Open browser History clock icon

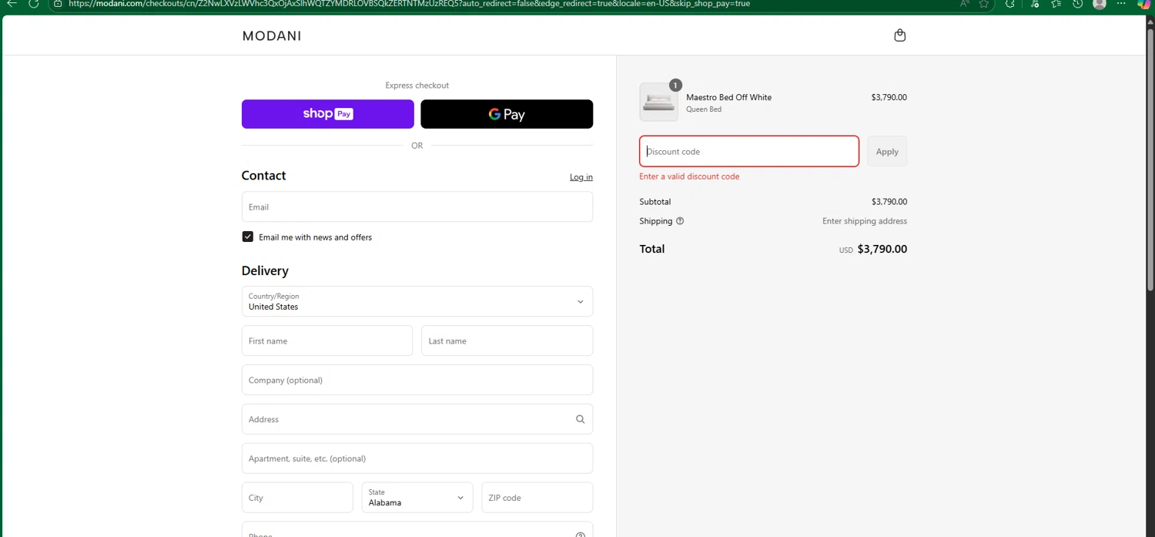tap(1077, 4)
